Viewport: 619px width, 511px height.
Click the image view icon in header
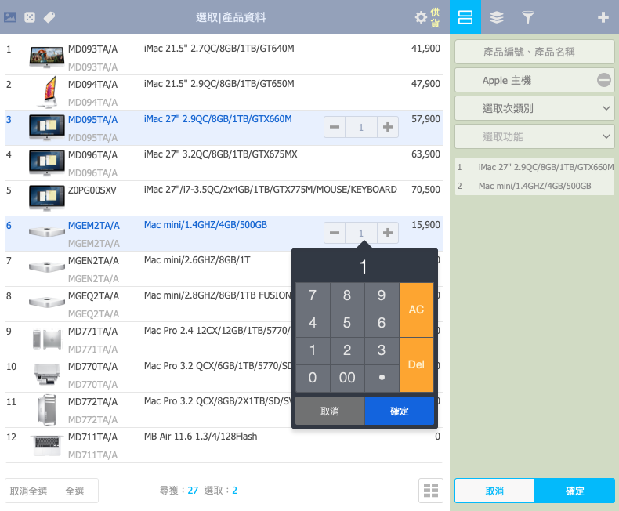(x=11, y=16)
